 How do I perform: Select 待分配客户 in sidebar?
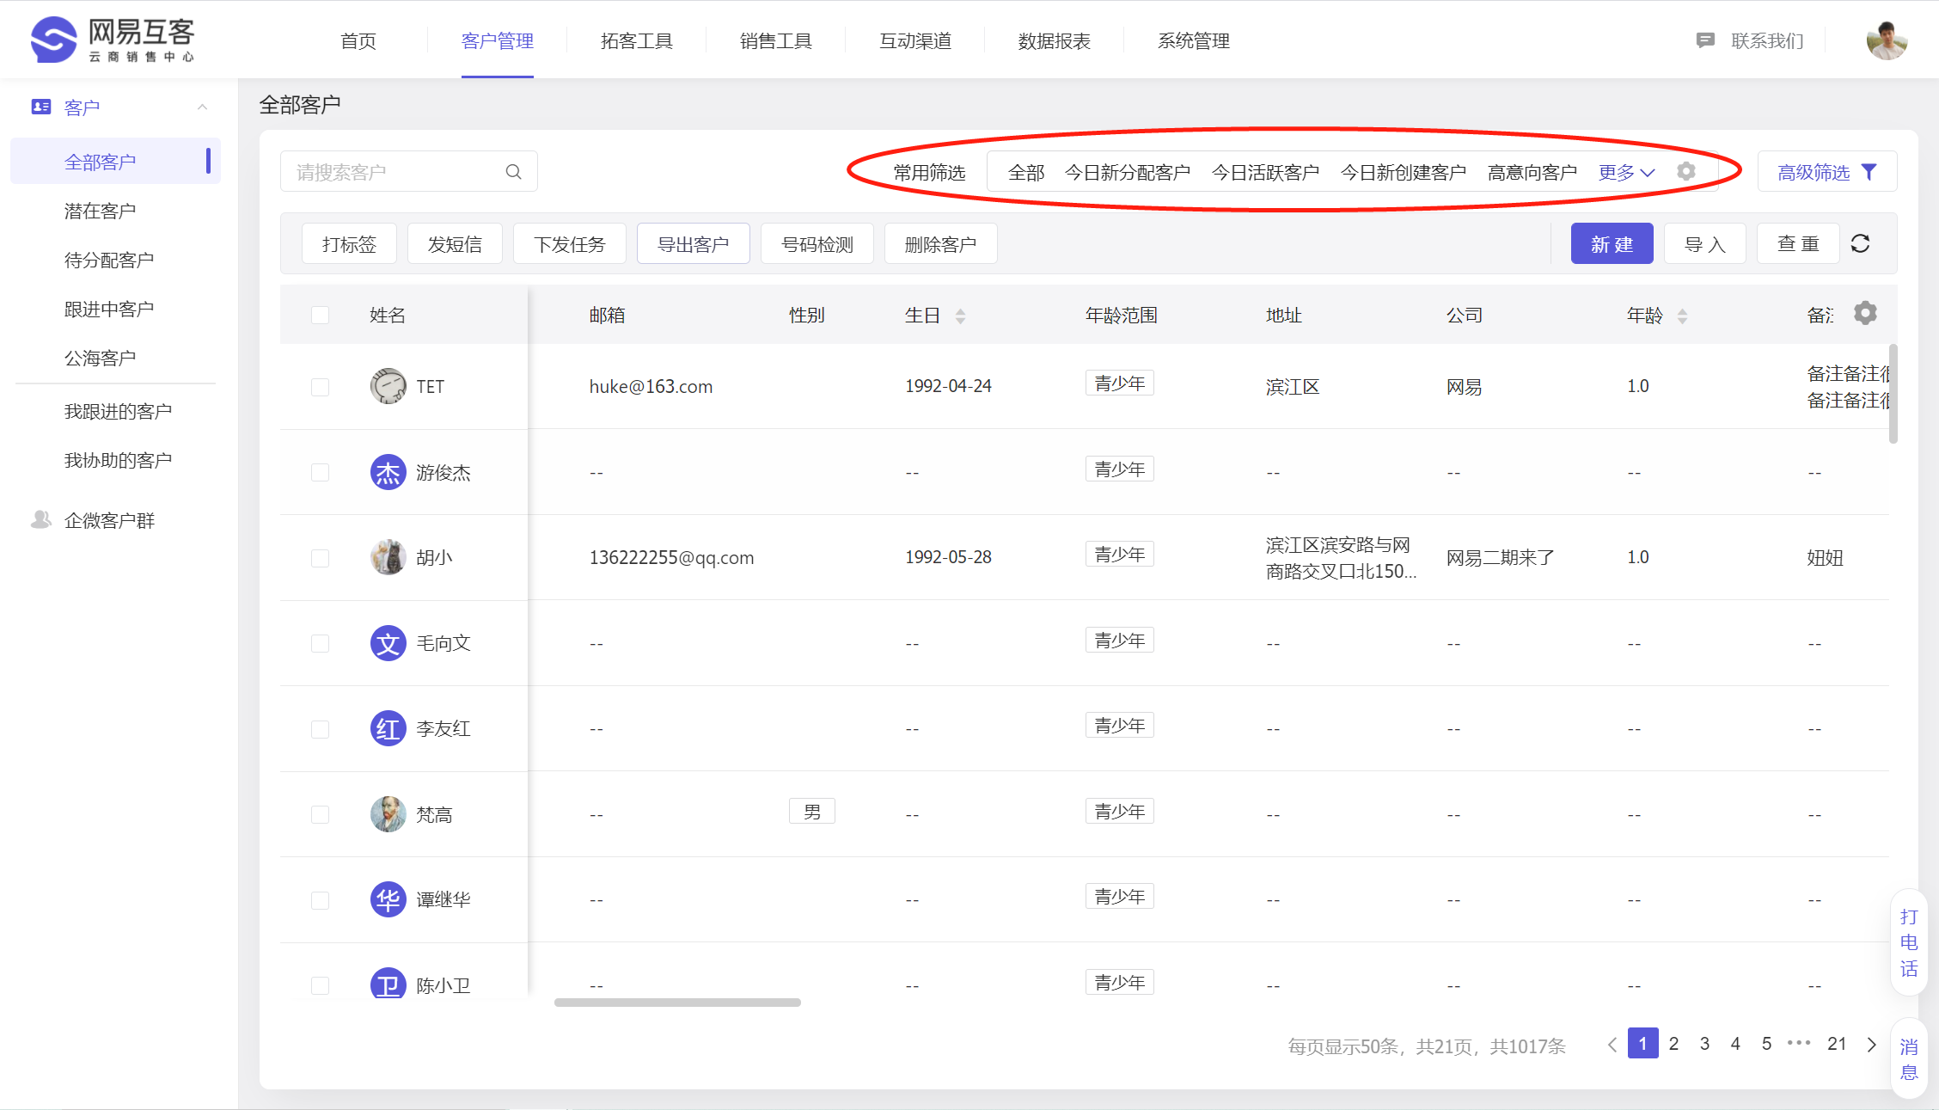pos(109,260)
